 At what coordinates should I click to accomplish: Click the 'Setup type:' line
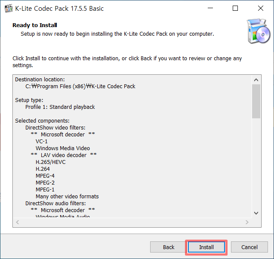tap(29, 100)
